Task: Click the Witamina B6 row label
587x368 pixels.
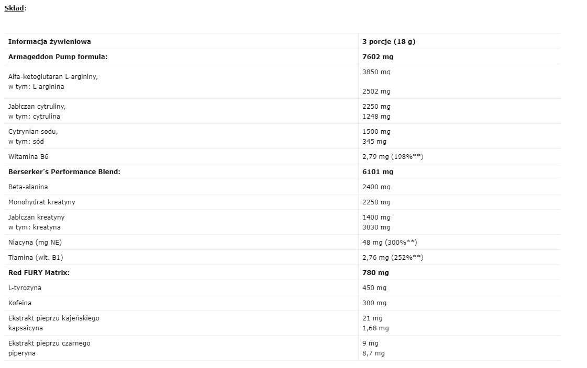Action: (x=28, y=156)
